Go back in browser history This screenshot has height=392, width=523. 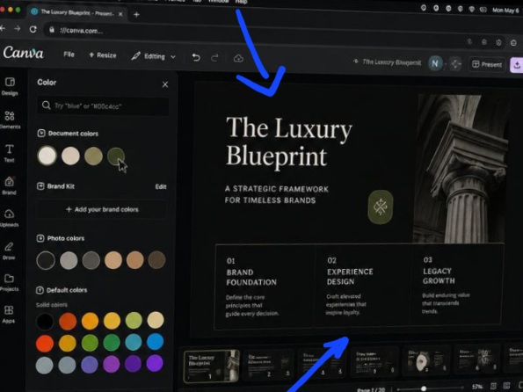(3, 29)
